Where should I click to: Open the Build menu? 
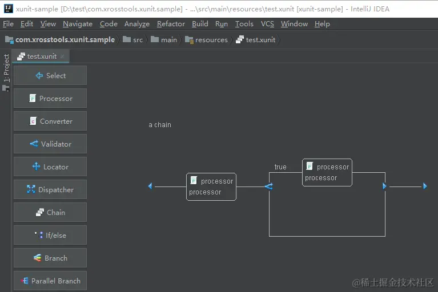[200, 24]
